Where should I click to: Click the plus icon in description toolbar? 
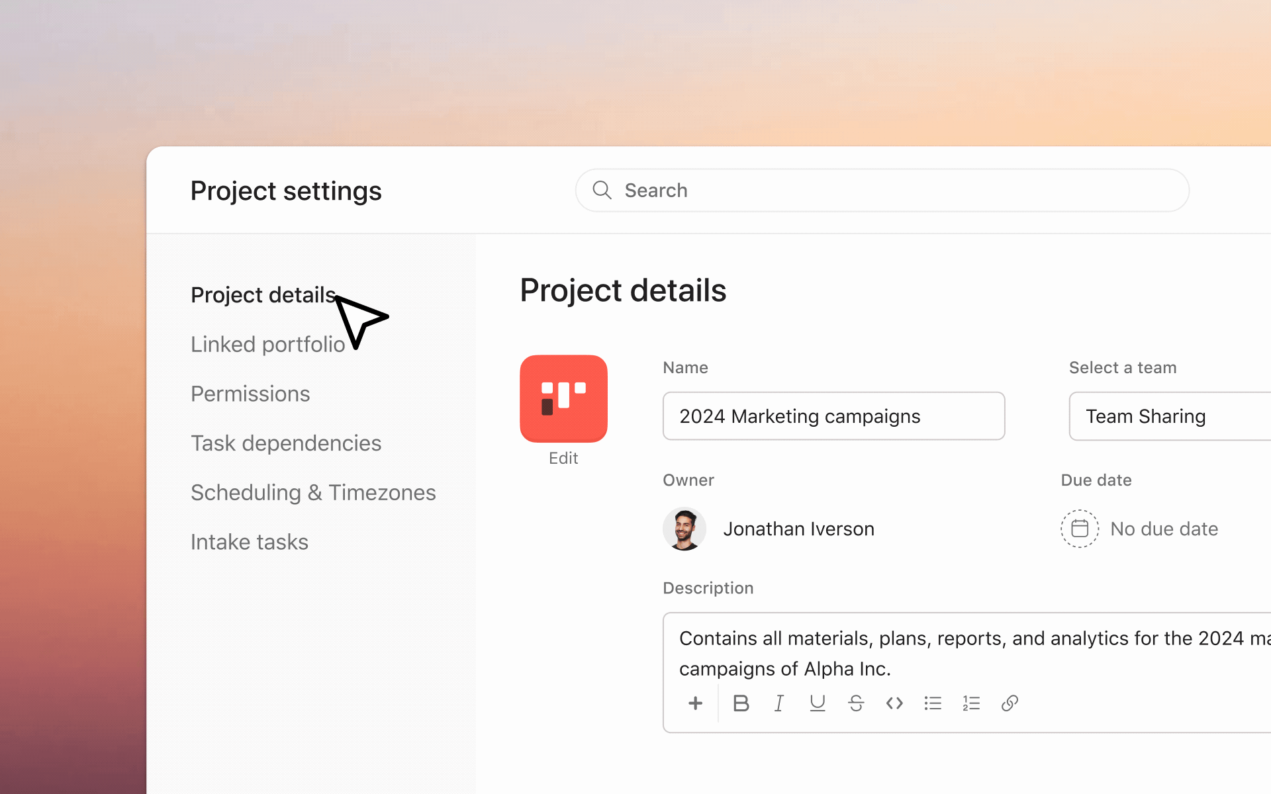695,703
